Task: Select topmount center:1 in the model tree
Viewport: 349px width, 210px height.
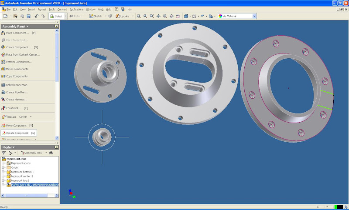Action: click(22, 176)
